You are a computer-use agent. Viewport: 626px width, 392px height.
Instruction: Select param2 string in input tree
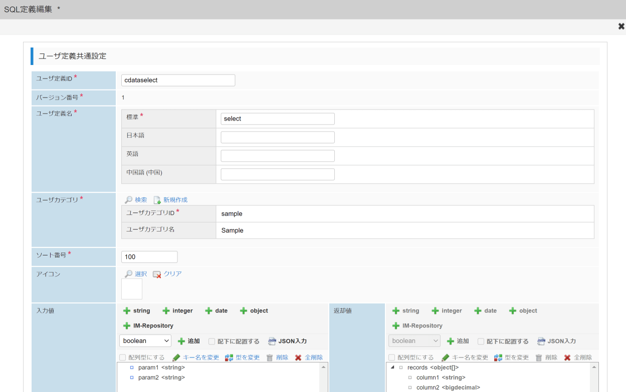pos(161,377)
